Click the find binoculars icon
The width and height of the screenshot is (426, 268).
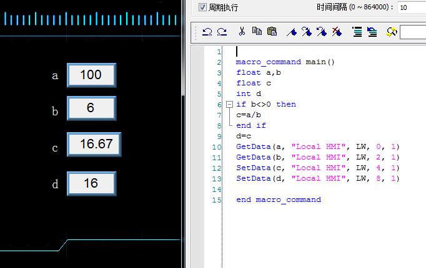click(392, 32)
